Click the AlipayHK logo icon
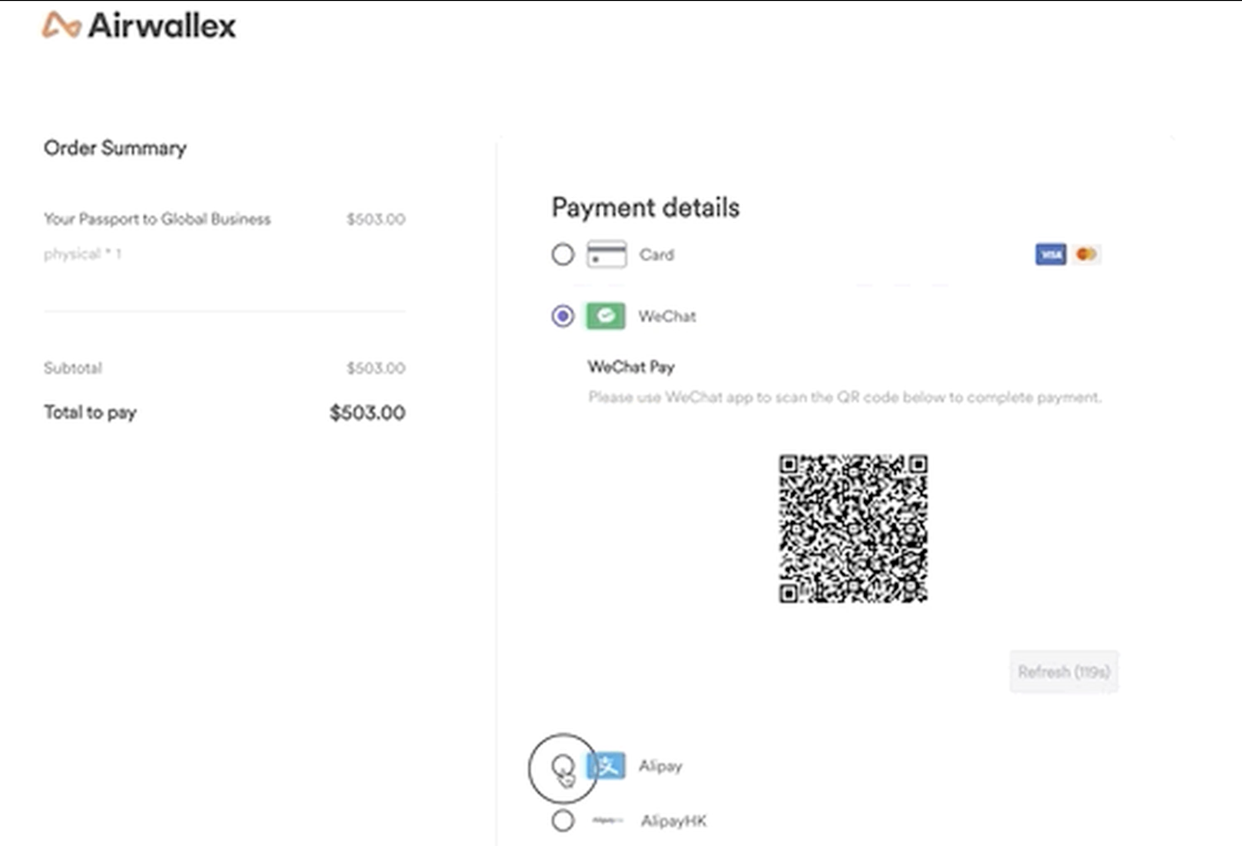The height and width of the screenshot is (846, 1242). (x=608, y=820)
